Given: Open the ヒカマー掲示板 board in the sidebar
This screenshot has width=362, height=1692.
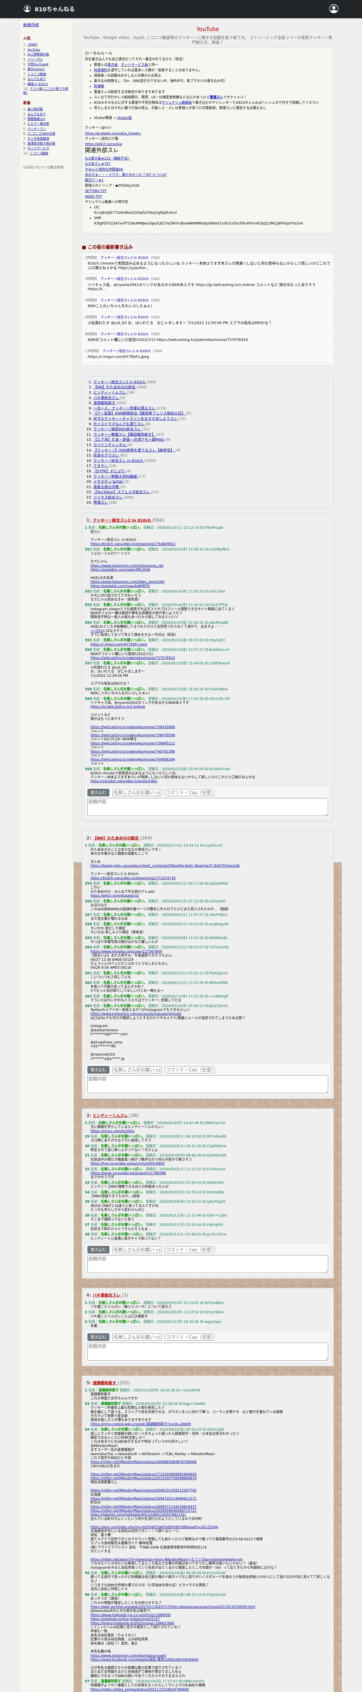Looking at the screenshot, I should [x=38, y=124].
